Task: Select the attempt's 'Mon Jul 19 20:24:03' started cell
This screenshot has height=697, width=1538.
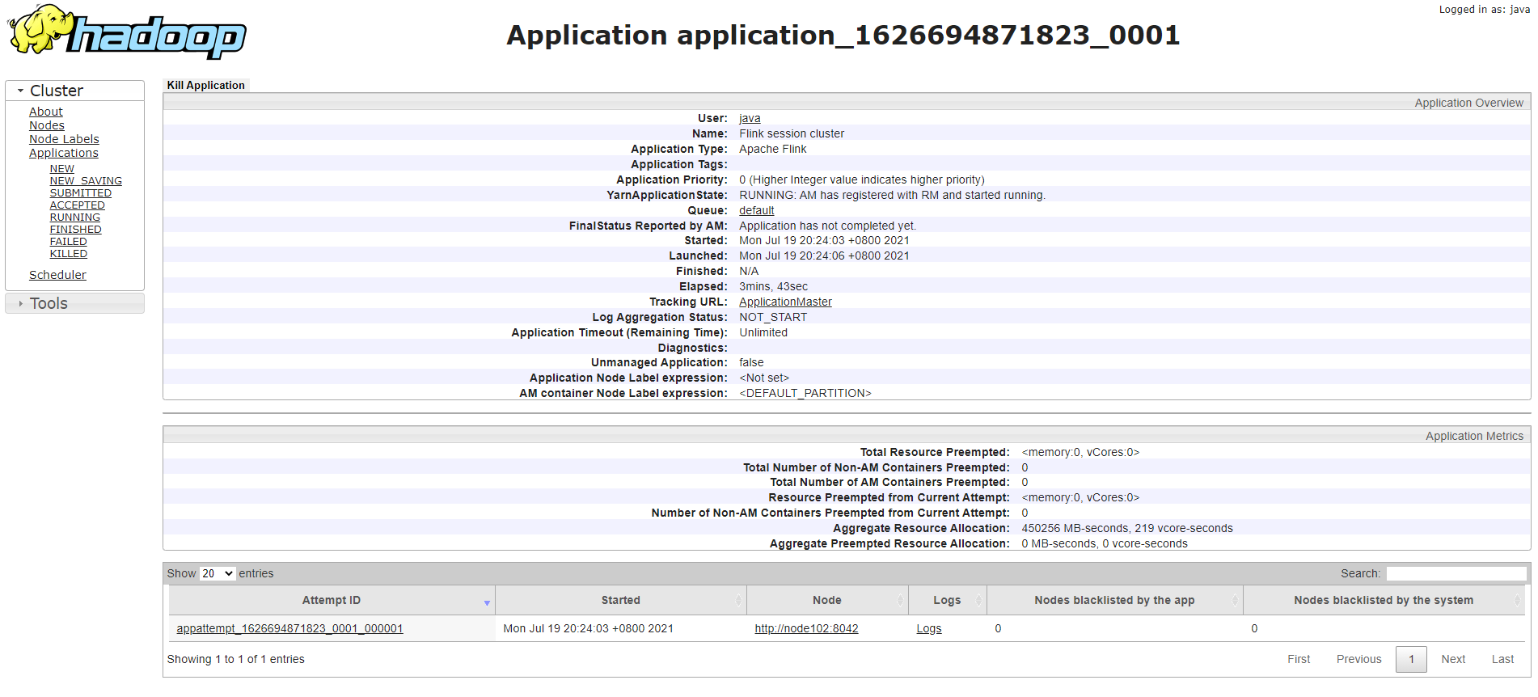Action: 588,628
